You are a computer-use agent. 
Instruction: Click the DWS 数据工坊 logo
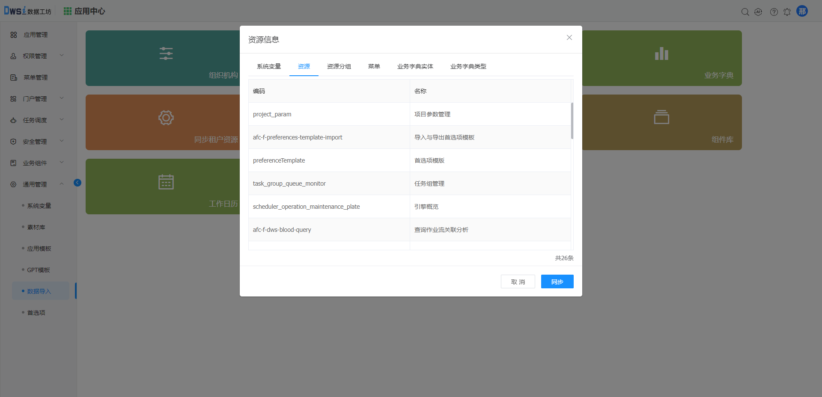tap(27, 11)
